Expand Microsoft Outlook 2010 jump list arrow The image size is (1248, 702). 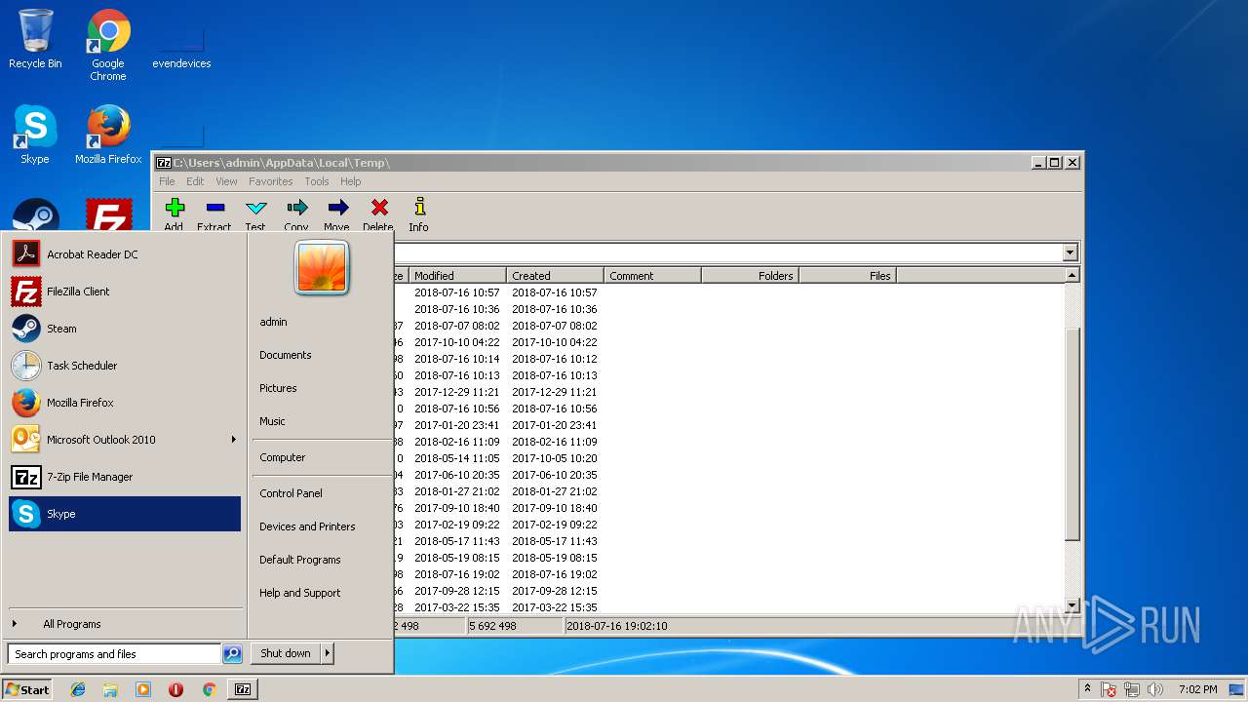pyautogui.click(x=234, y=440)
